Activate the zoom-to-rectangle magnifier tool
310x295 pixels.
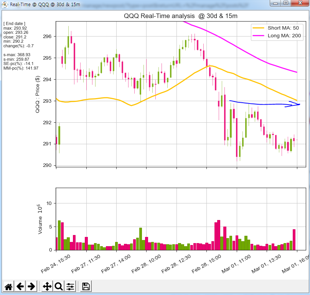[x=59, y=287]
